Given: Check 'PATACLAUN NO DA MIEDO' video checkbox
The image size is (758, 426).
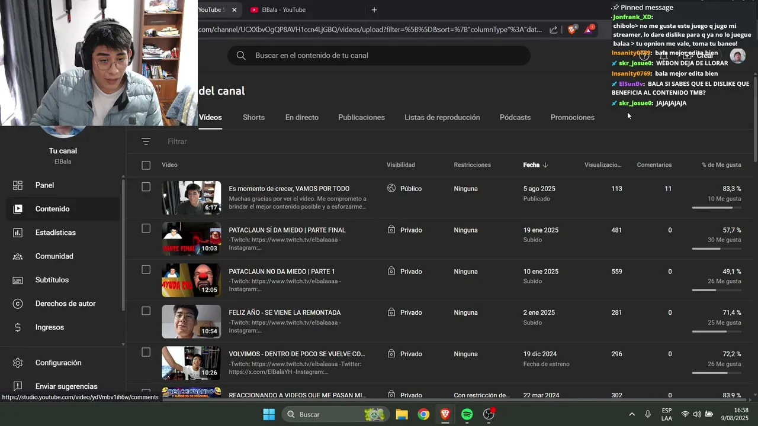Looking at the screenshot, I should tap(146, 270).
